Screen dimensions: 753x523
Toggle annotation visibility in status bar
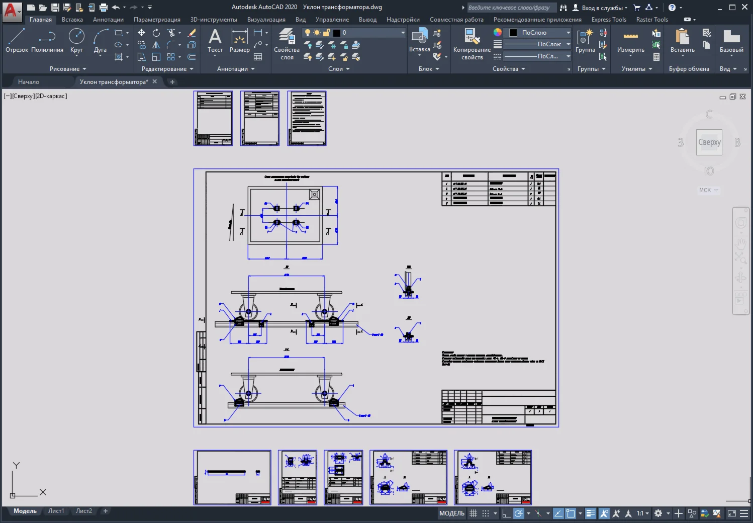pos(604,513)
